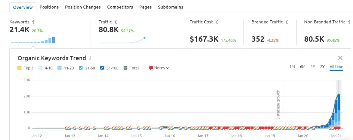Click the Database growth marker line
This screenshot has height=140, width=353.
click(x=283, y=104)
